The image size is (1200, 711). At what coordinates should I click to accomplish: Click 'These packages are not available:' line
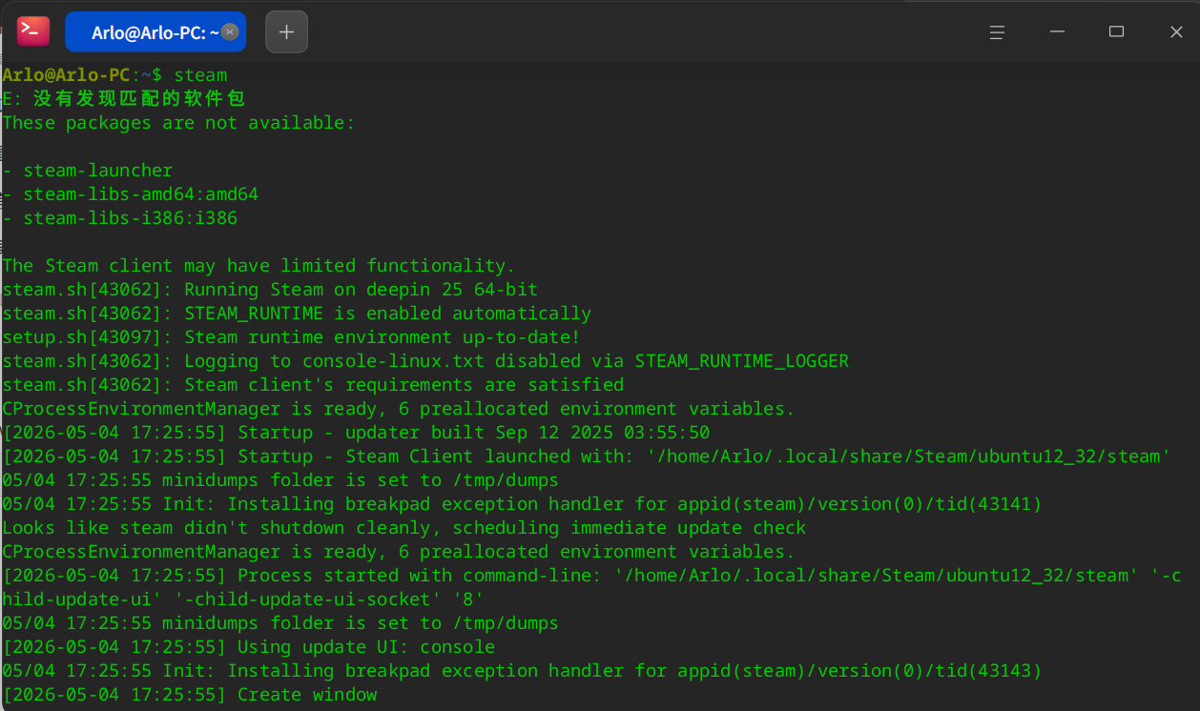coord(178,123)
